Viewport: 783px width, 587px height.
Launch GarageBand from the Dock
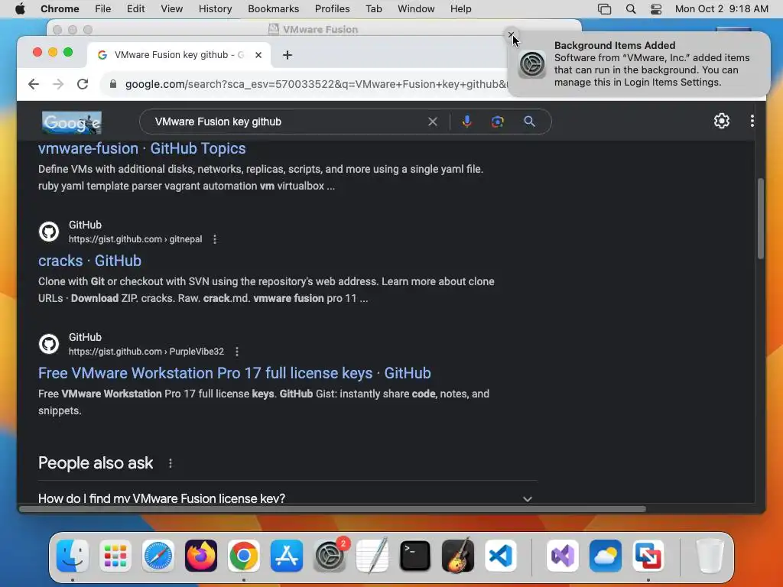(x=458, y=556)
